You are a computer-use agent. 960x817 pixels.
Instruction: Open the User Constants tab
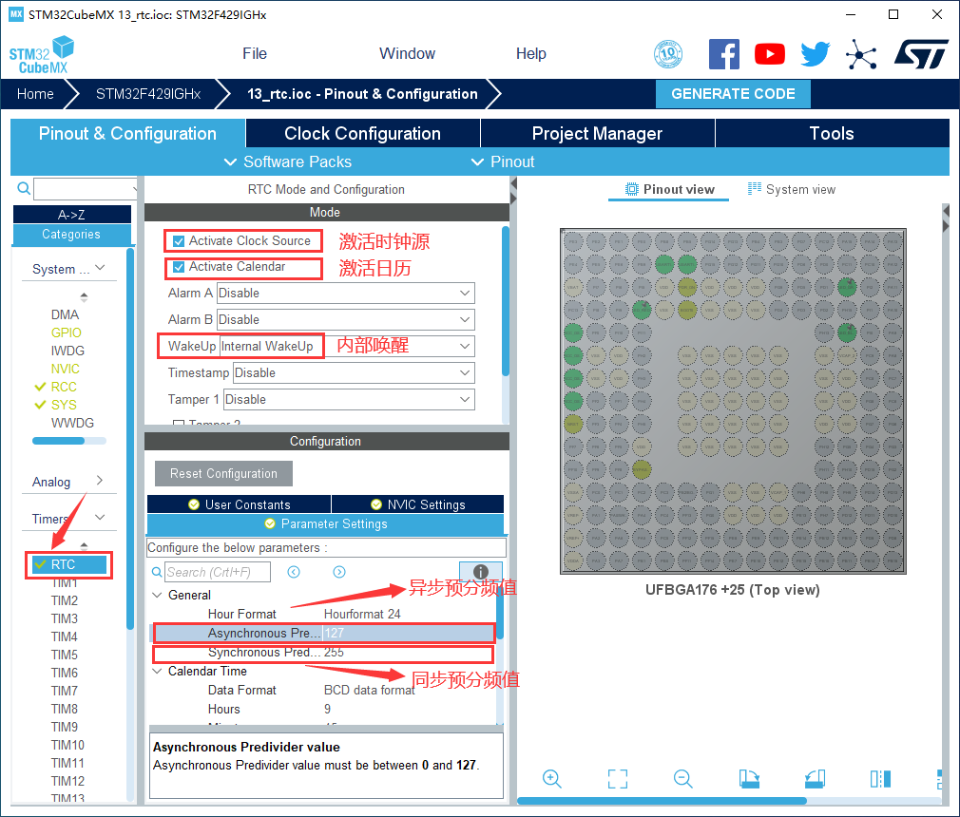[x=239, y=504]
